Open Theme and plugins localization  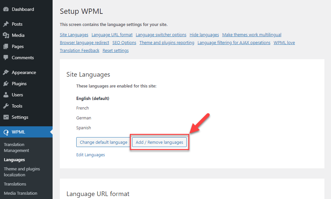pyautogui.click(x=22, y=172)
